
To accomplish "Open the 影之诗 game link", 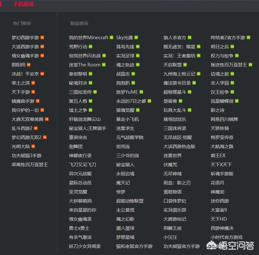I will pyautogui.click(x=218, y=110).
